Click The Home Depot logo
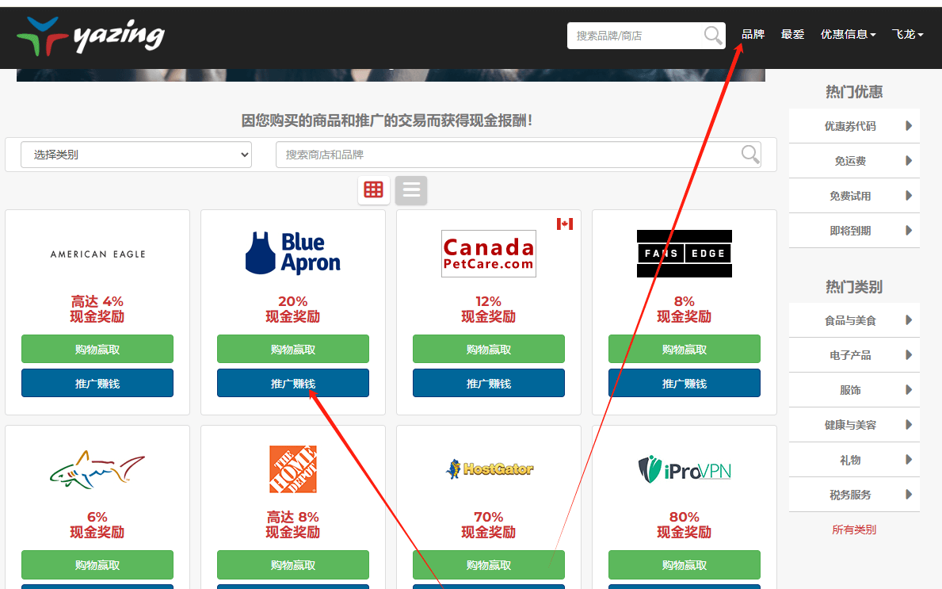Screen dimensions: 942x589 pyautogui.click(x=293, y=469)
